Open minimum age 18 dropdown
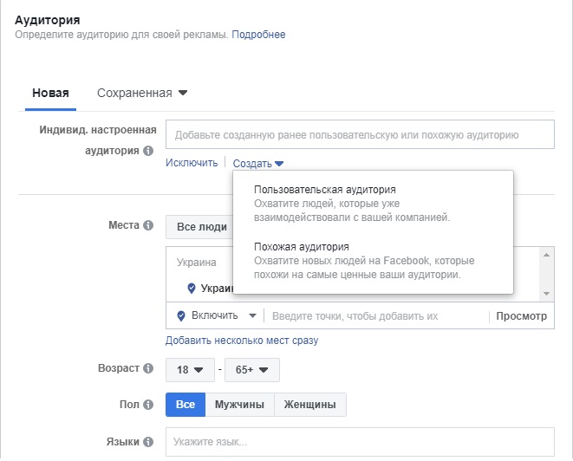Image resolution: width=573 pixels, height=461 pixels. [190, 370]
